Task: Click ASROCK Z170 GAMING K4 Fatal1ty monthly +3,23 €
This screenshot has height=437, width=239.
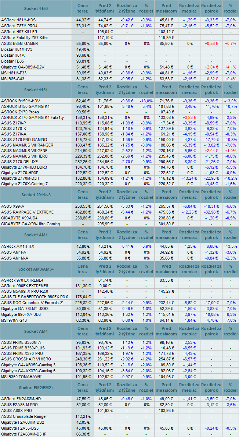Action: (x=190, y=117)
